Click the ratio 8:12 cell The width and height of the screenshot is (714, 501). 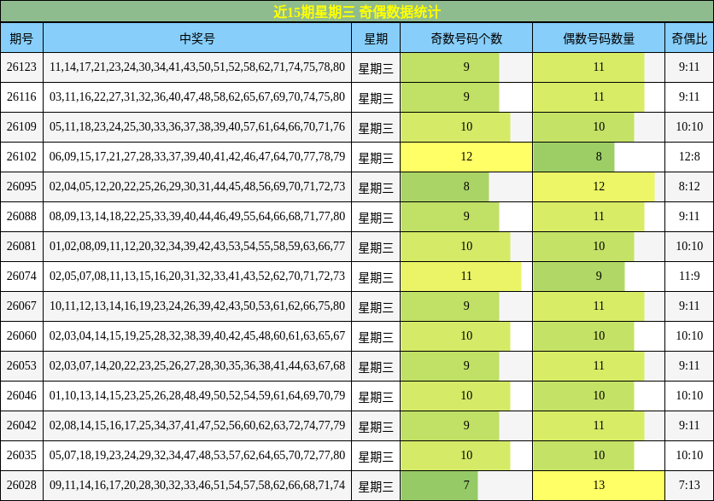(x=689, y=187)
